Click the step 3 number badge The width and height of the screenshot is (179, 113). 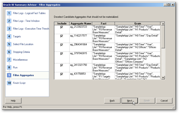pyautogui.click(x=9, y=29)
